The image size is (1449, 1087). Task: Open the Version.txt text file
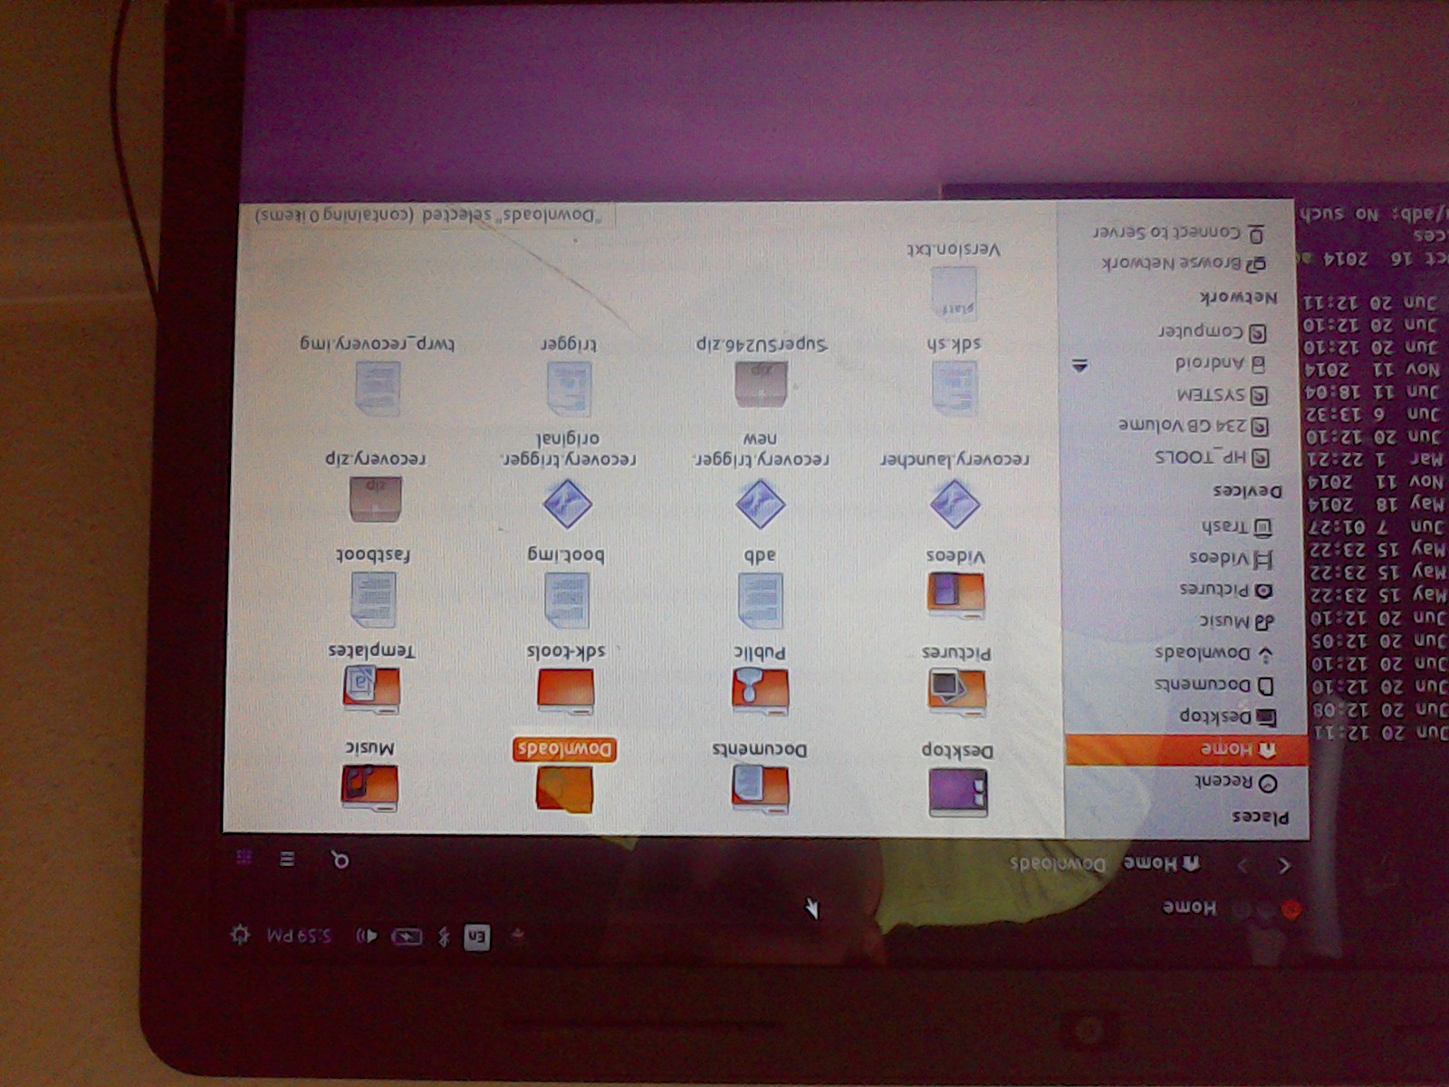pyautogui.click(x=954, y=292)
